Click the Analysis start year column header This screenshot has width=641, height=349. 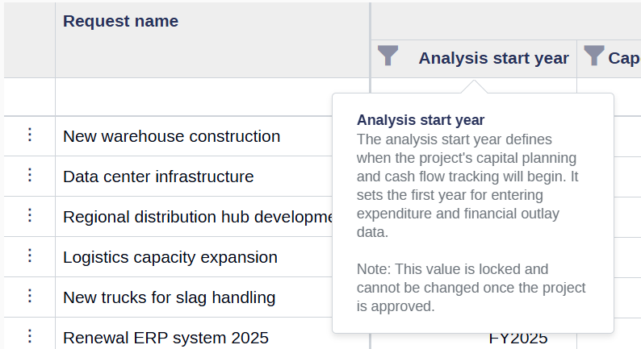pyautogui.click(x=493, y=58)
